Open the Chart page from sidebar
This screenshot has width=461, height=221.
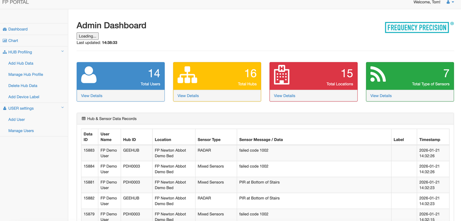click(x=13, y=40)
